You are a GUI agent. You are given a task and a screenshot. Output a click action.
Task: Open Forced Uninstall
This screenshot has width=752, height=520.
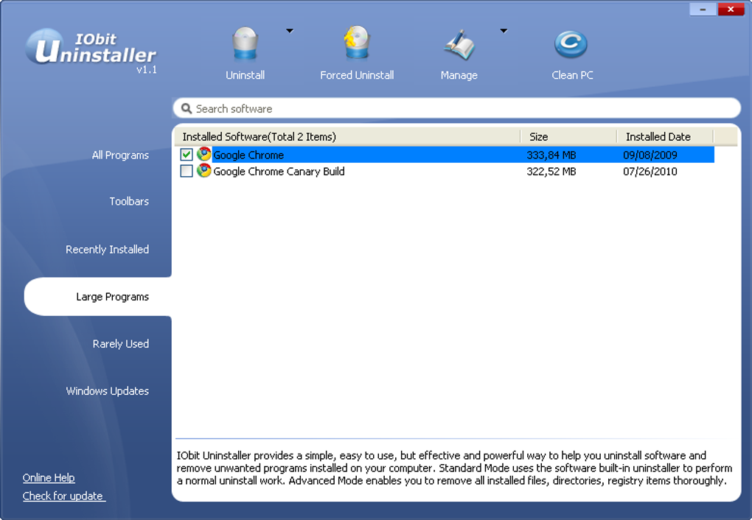[357, 44]
